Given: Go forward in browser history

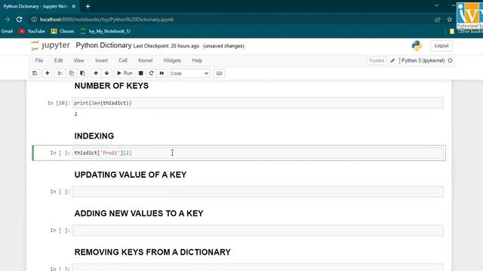Looking at the screenshot, I should 7,20.
